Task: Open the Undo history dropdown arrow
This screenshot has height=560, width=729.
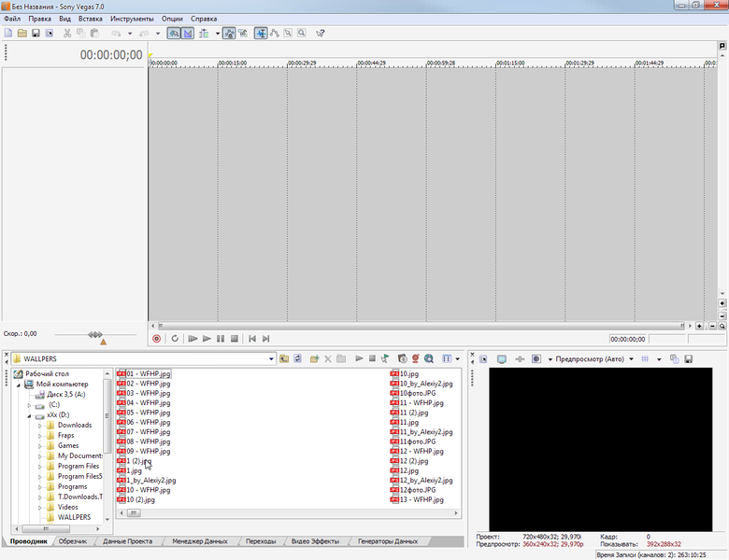Action: click(x=130, y=34)
